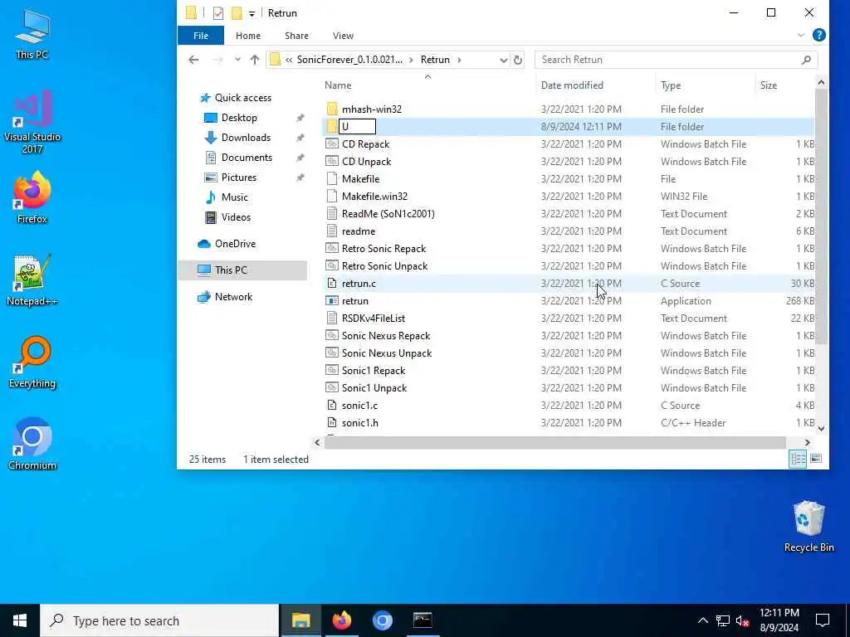Click the horizontal scrollbar right arrow
Screen dimensions: 850x637
pos(807,443)
